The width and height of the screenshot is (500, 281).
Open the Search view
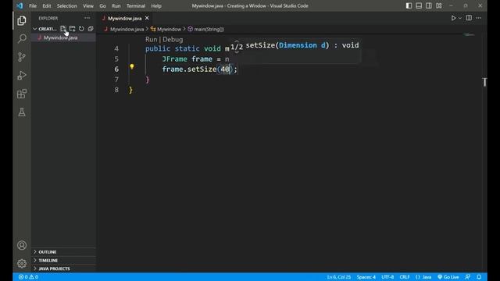click(x=22, y=38)
